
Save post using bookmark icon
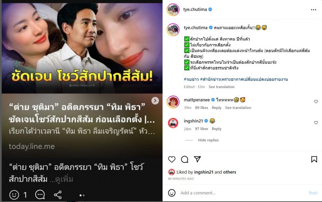(x=314, y=159)
